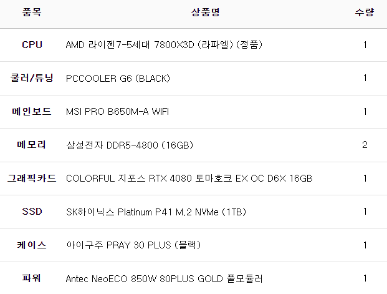Image resolution: width=387 pixels, height=294 pixels.
Task: Click the 상품명 column header
Action: point(206,12)
